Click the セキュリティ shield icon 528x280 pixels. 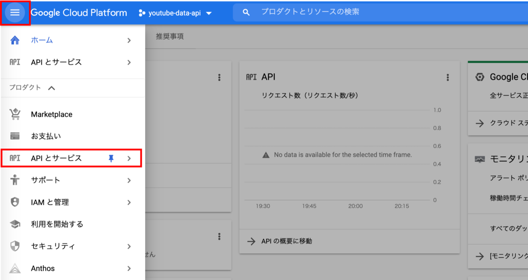(15, 246)
